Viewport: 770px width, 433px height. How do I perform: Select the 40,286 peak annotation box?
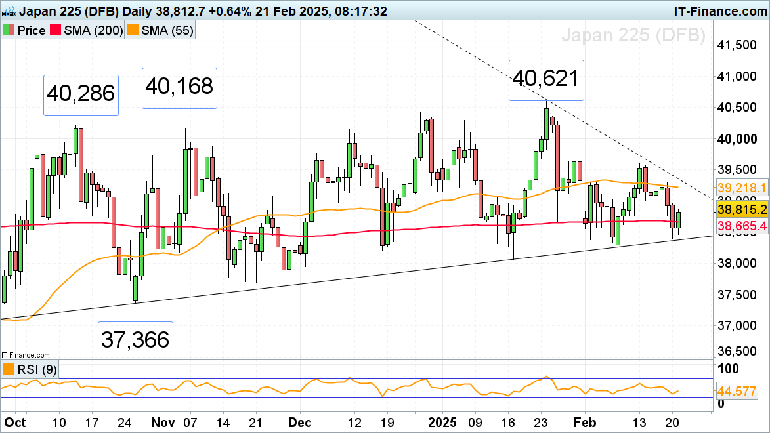pos(81,94)
